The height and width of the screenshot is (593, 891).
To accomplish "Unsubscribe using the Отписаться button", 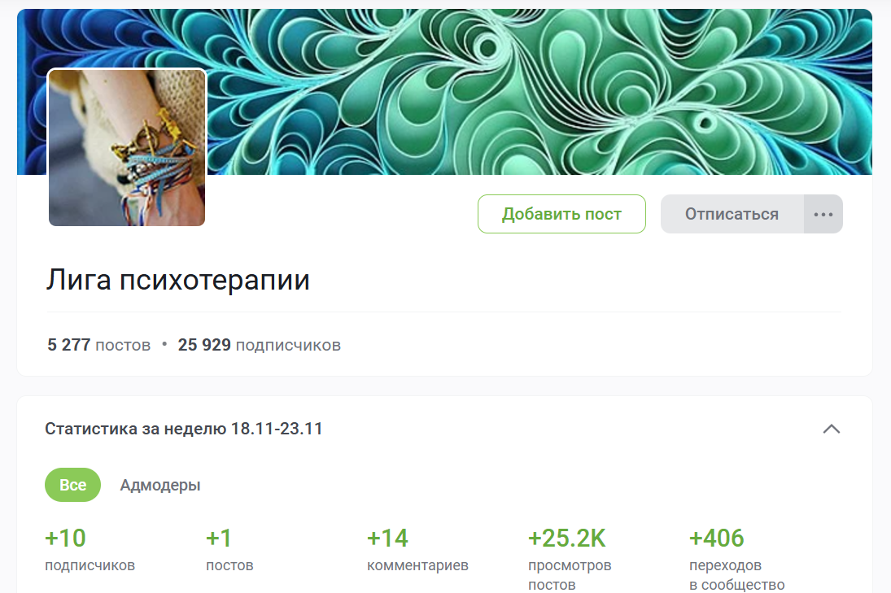I will (x=732, y=214).
